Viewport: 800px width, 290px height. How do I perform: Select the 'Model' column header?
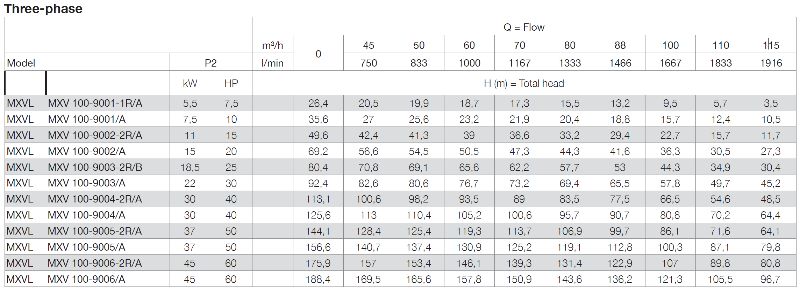[x=21, y=63]
